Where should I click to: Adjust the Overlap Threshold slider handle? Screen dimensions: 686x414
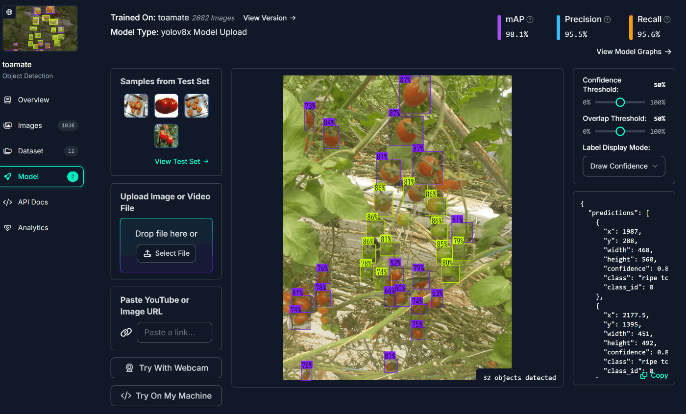620,131
